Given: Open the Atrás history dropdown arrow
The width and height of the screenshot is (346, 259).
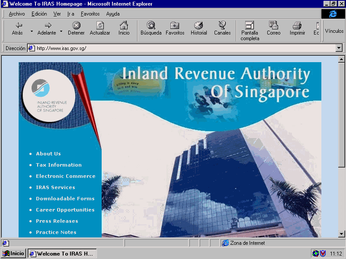Looking at the screenshot, I should tap(32, 32).
